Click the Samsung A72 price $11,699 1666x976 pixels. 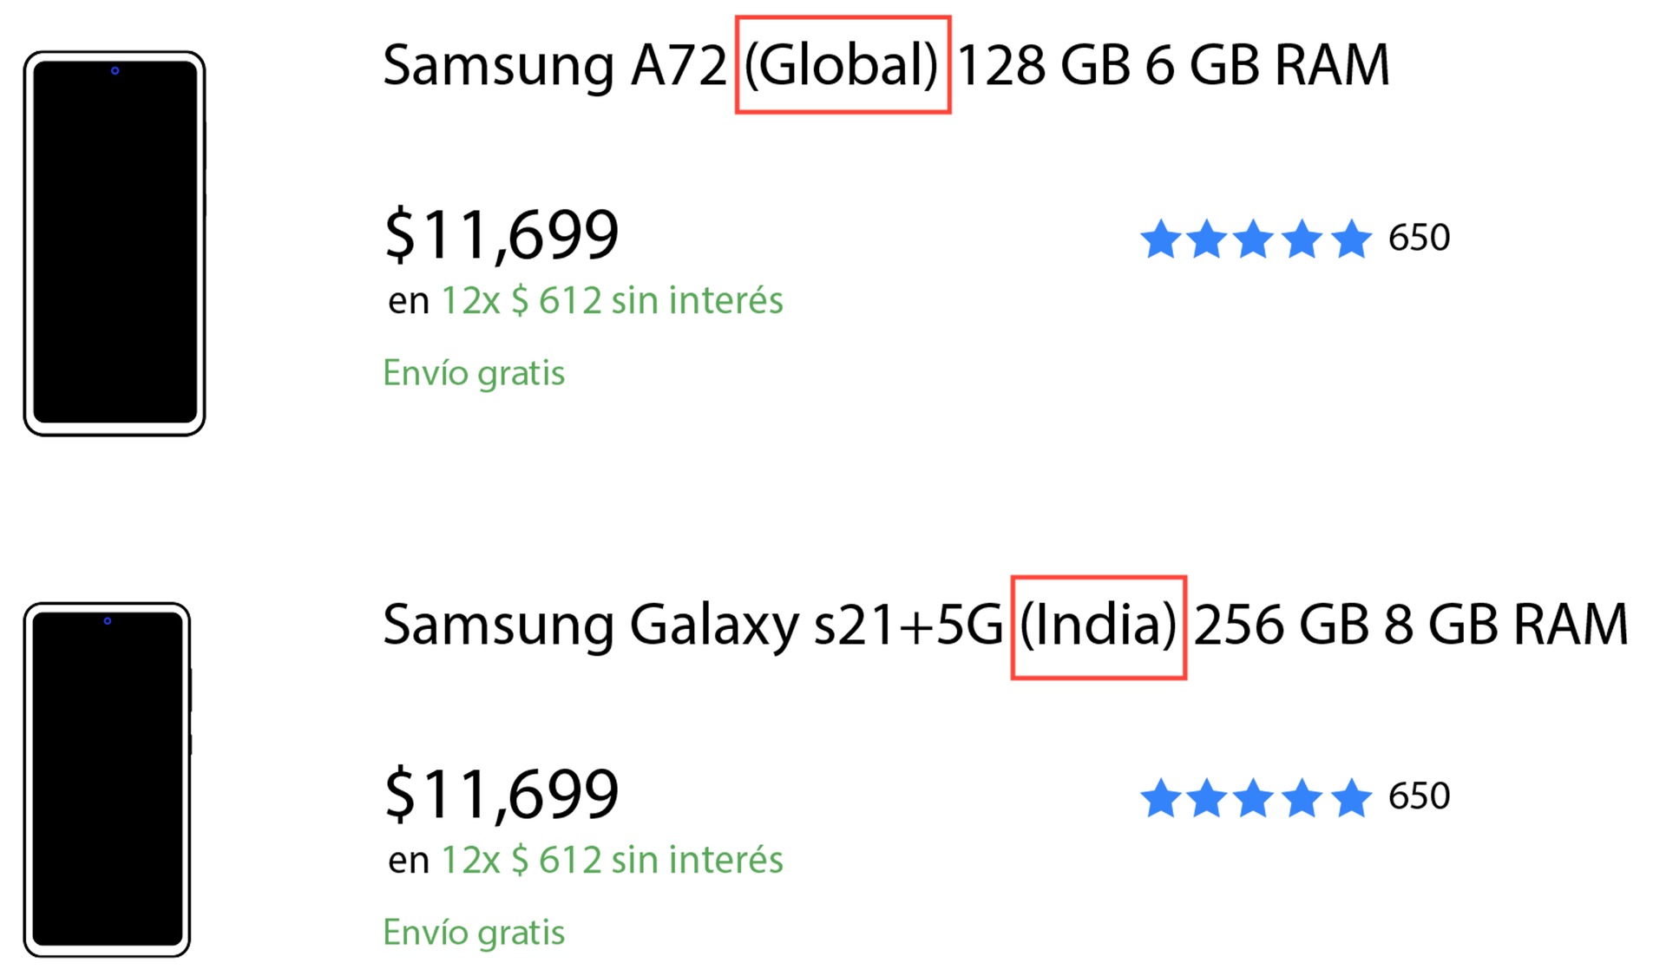[502, 235]
